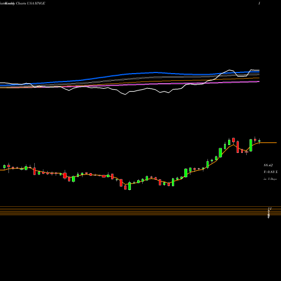Click the tall green candle right after the peak dip
Image resolution: width=281 pixels, height=281 pixels.
point(251,145)
